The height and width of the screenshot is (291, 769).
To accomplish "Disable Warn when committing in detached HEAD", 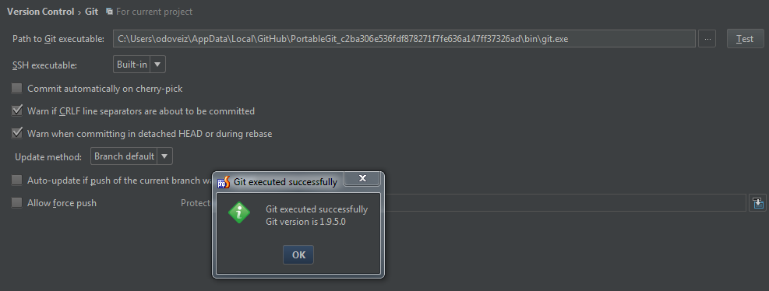I will 16,134.
